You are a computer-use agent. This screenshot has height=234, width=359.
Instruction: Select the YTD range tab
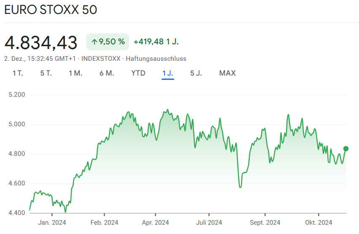pos(138,73)
